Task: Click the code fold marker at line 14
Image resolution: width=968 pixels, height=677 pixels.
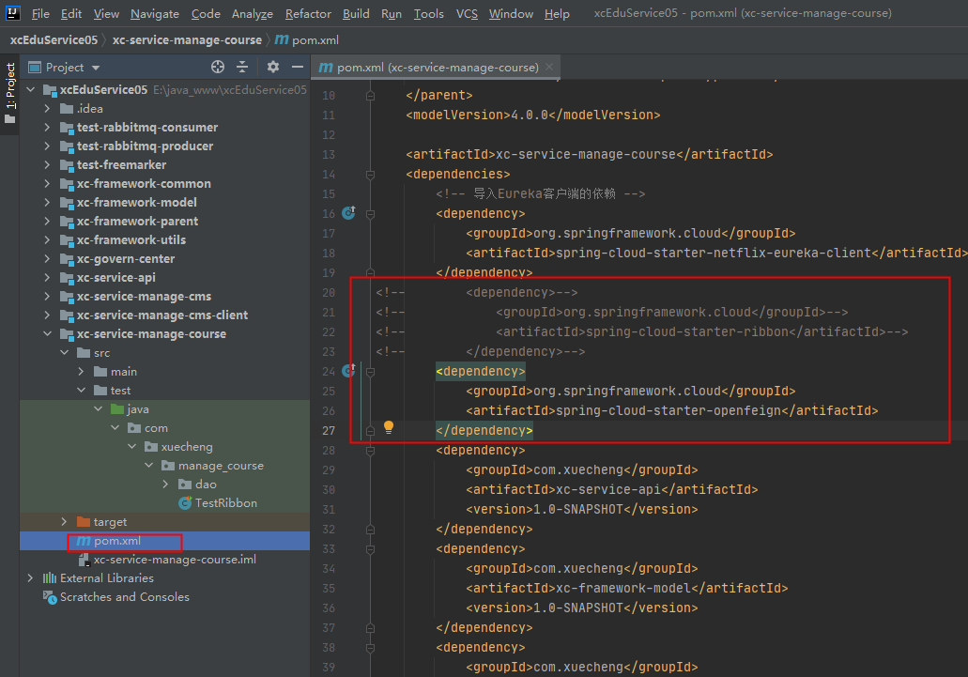Action: point(371,173)
